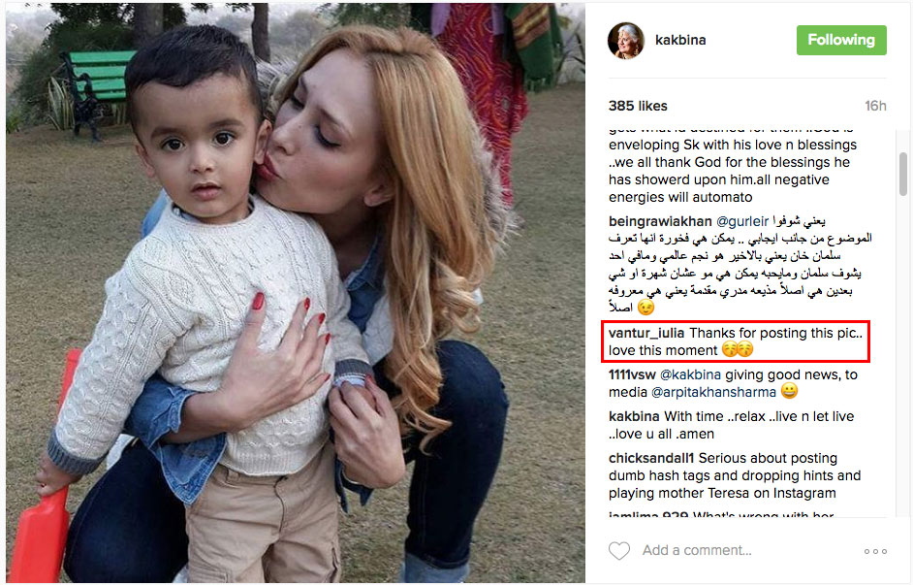Viewport: 913px width, 585px height.
Task: Open the 1111vsw commenter profile
Action: (632, 374)
